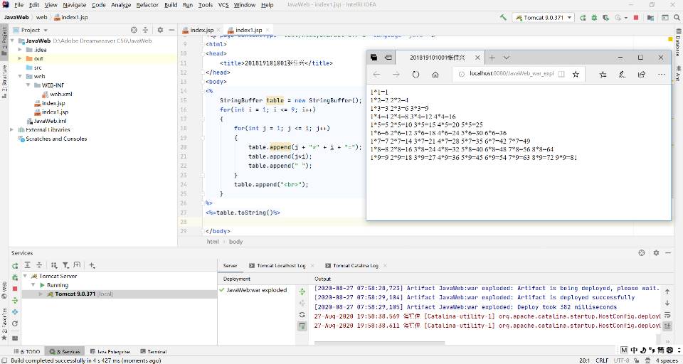Click the Collapse All icon in Project panel
The height and width of the screenshot is (364, 683).
(145, 30)
